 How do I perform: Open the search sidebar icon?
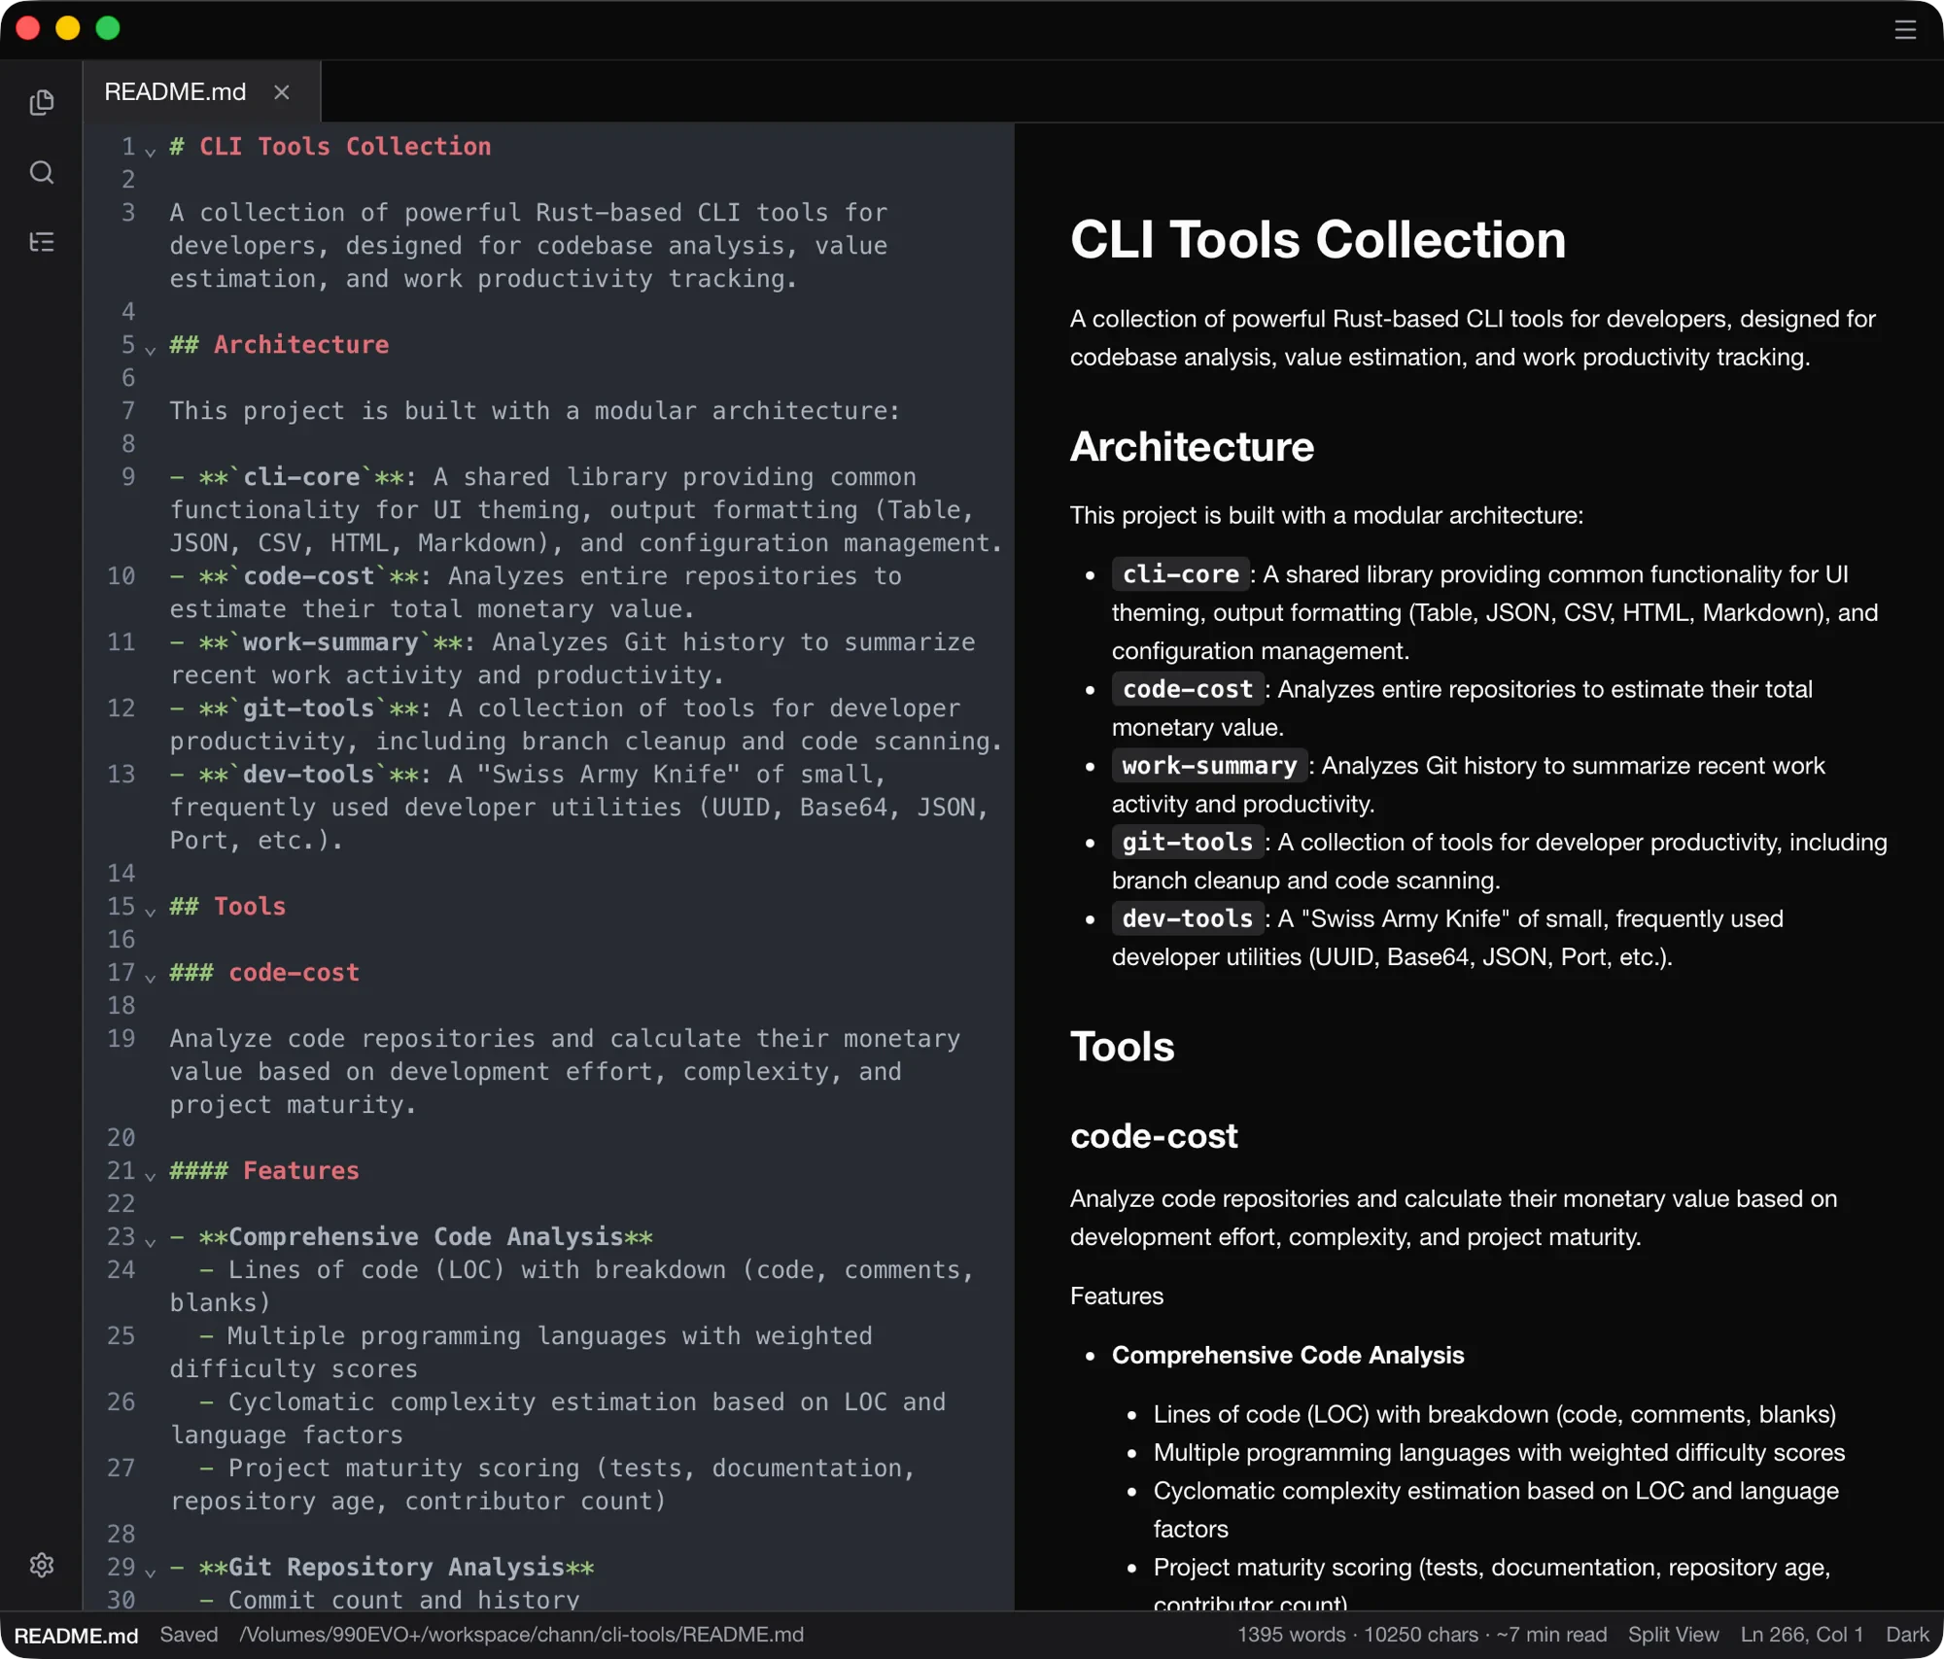tap(42, 172)
